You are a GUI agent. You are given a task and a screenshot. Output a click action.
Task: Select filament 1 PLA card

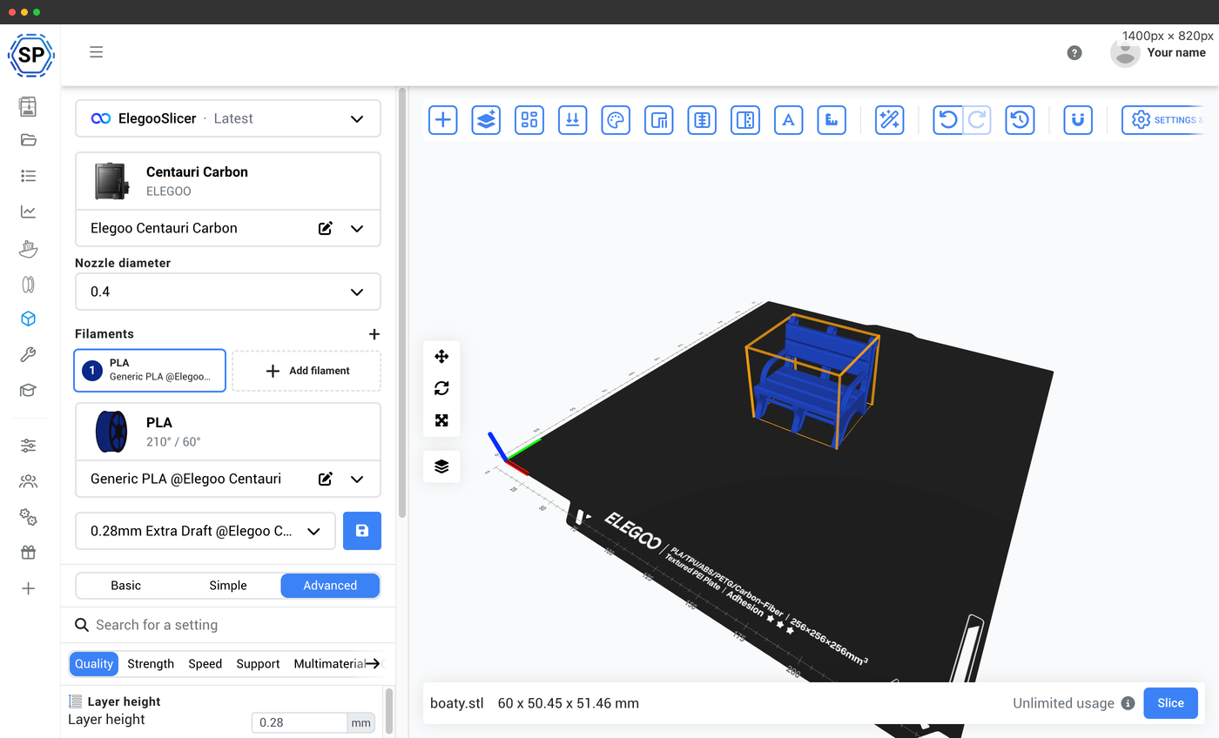(150, 371)
